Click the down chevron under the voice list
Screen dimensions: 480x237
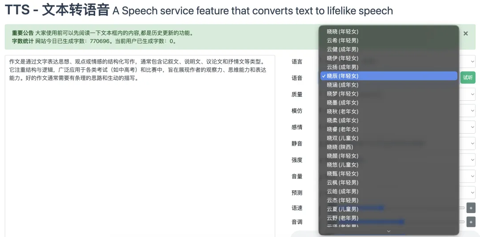click(388, 231)
